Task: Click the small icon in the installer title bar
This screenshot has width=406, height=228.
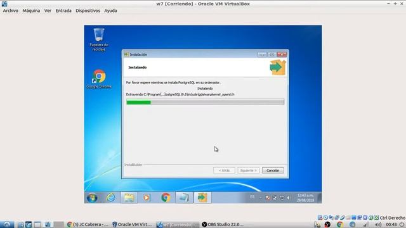Action: pos(126,54)
